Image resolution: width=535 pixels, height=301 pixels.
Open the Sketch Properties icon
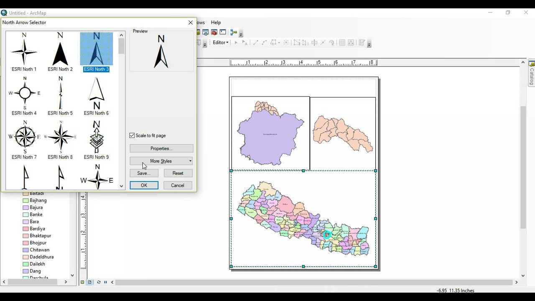coord(351,43)
